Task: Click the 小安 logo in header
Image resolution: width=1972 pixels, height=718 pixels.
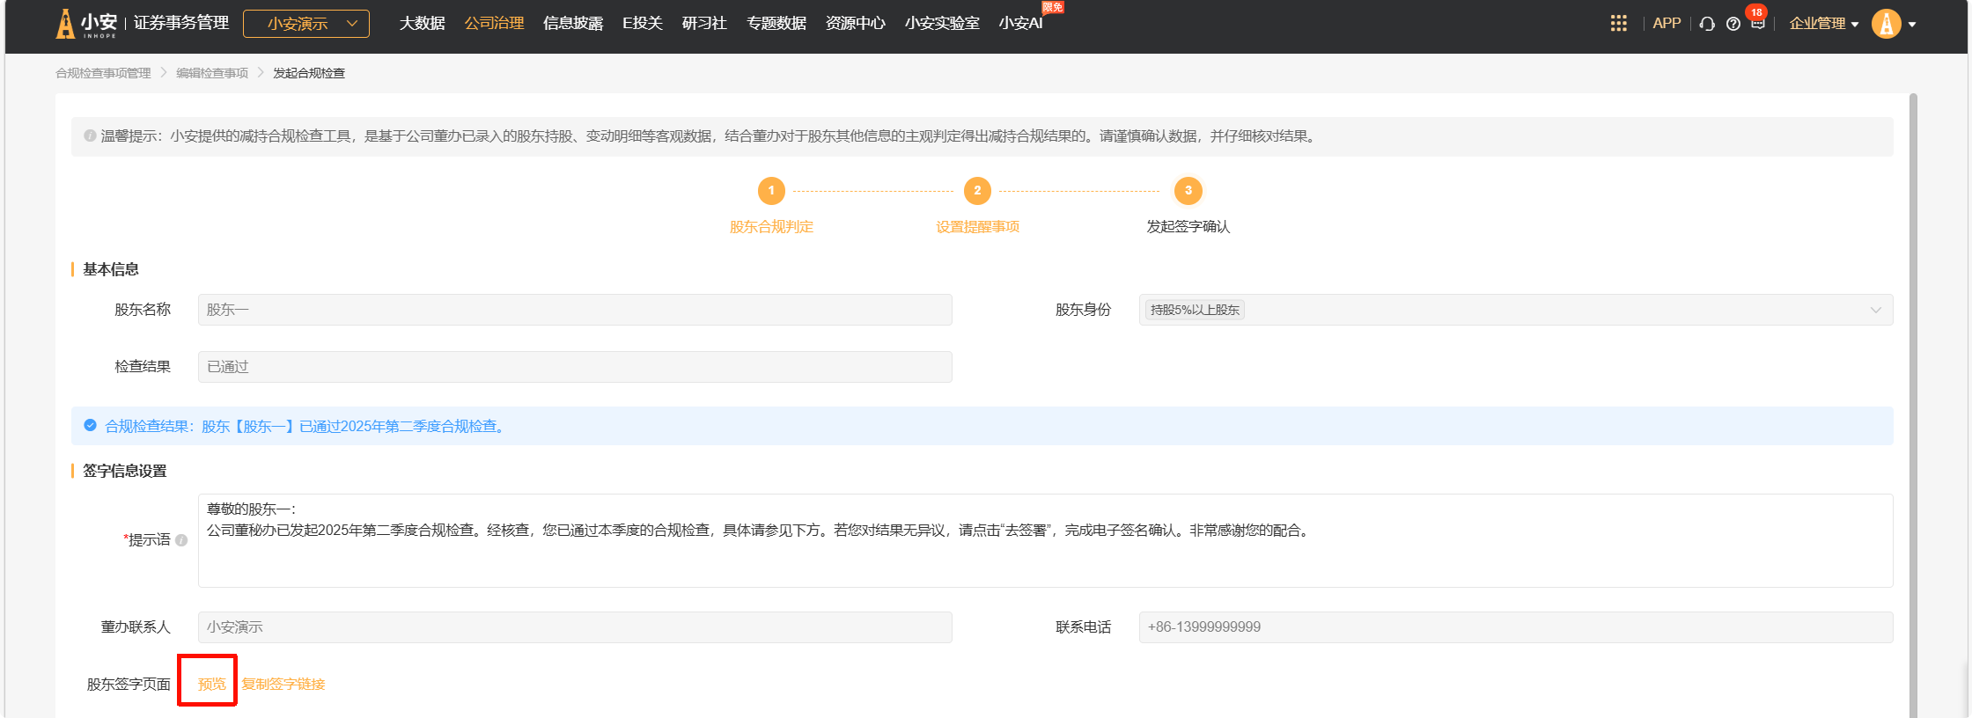Action: (x=86, y=24)
